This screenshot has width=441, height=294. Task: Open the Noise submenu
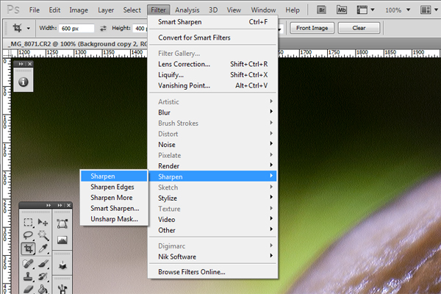[212, 144]
